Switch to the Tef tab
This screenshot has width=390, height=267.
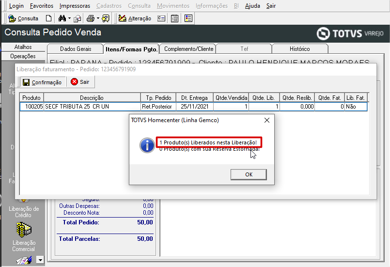[244, 49]
